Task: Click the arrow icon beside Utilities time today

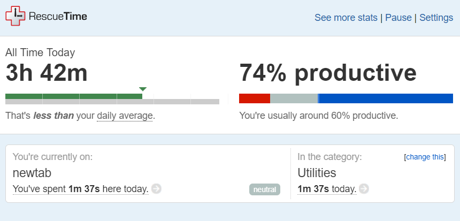Action: click(364, 189)
